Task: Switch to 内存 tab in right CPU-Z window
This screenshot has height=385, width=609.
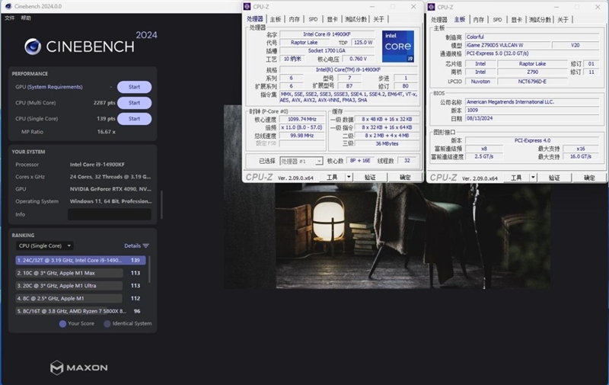Action: coord(479,20)
